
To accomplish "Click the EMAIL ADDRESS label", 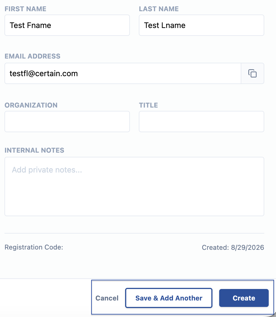I will pos(32,56).
